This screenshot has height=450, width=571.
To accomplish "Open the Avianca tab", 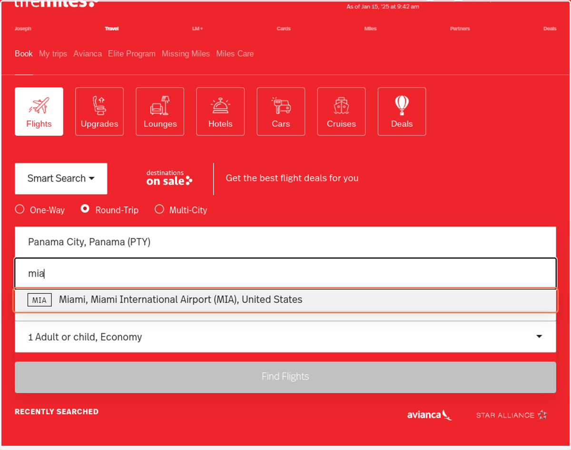I will pos(88,54).
